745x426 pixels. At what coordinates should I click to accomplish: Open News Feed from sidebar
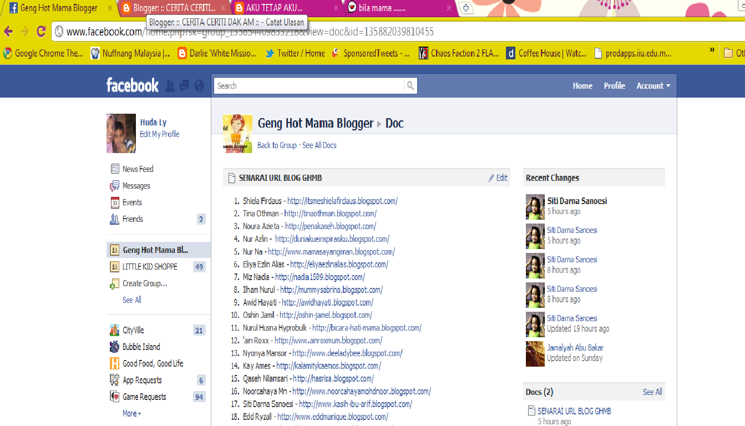pyautogui.click(x=138, y=169)
